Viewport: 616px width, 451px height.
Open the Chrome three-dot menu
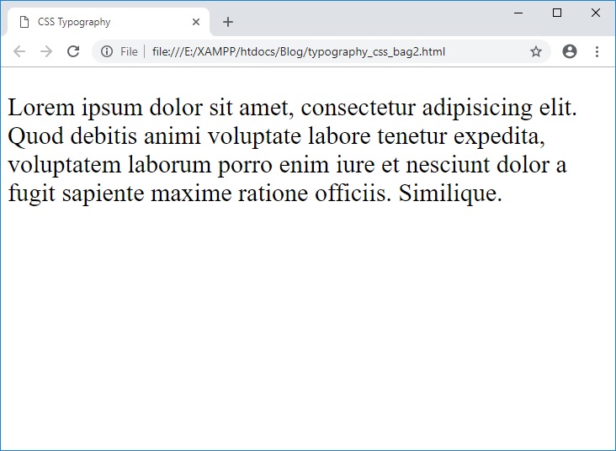(597, 51)
